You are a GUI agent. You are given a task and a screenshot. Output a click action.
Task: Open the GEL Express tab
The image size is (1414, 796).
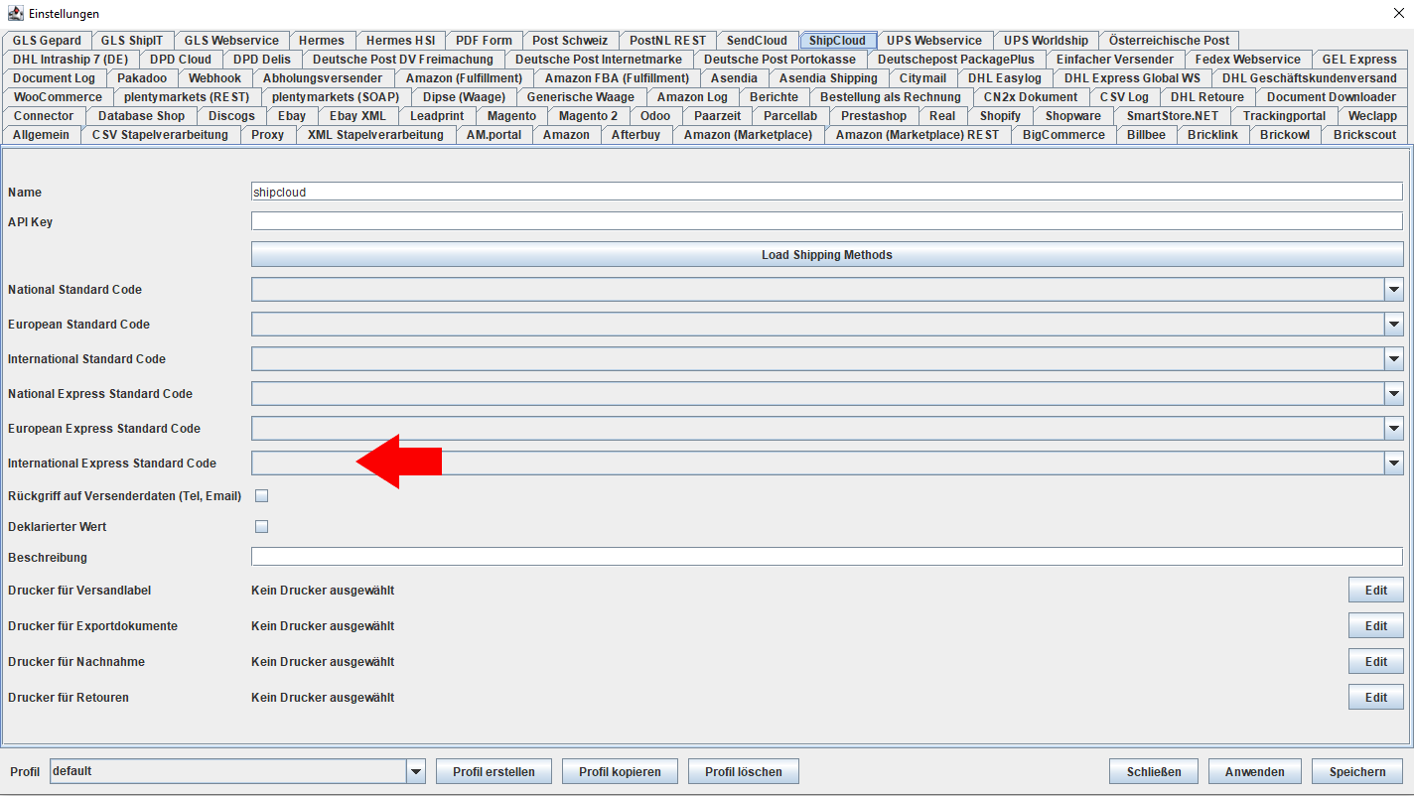[1359, 60]
